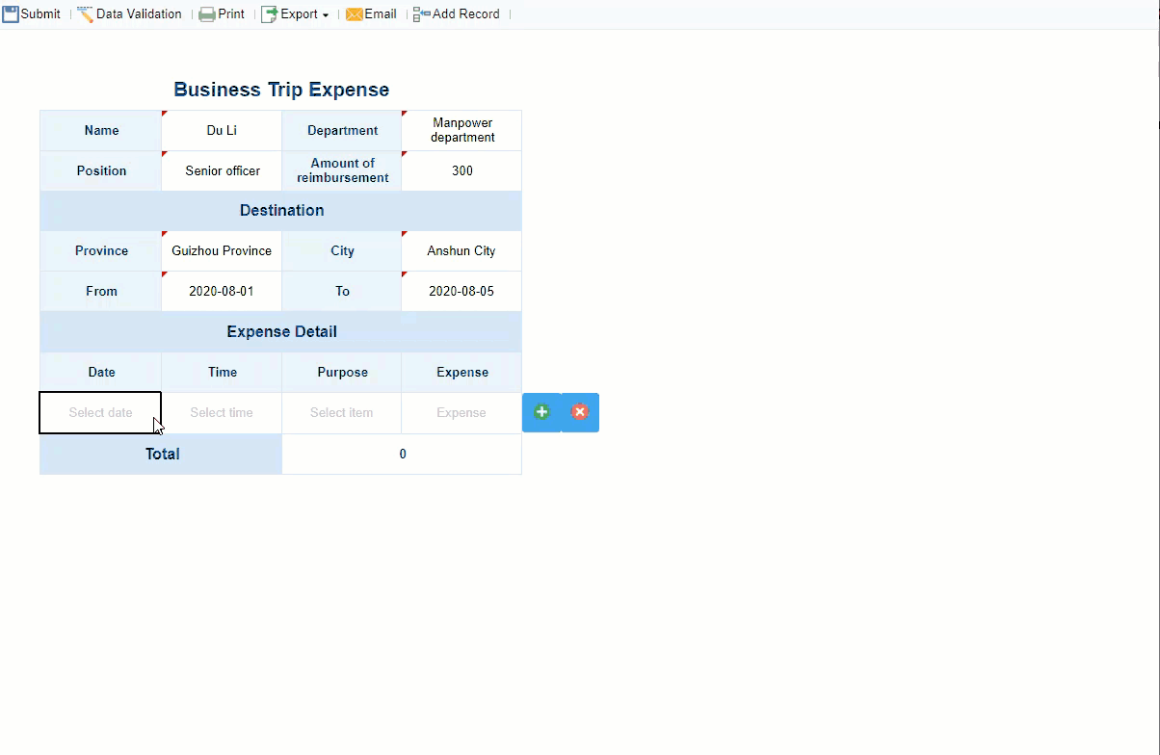Add a new expense row with green plus
Viewport: 1160px width, 755px height.
coord(541,412)
